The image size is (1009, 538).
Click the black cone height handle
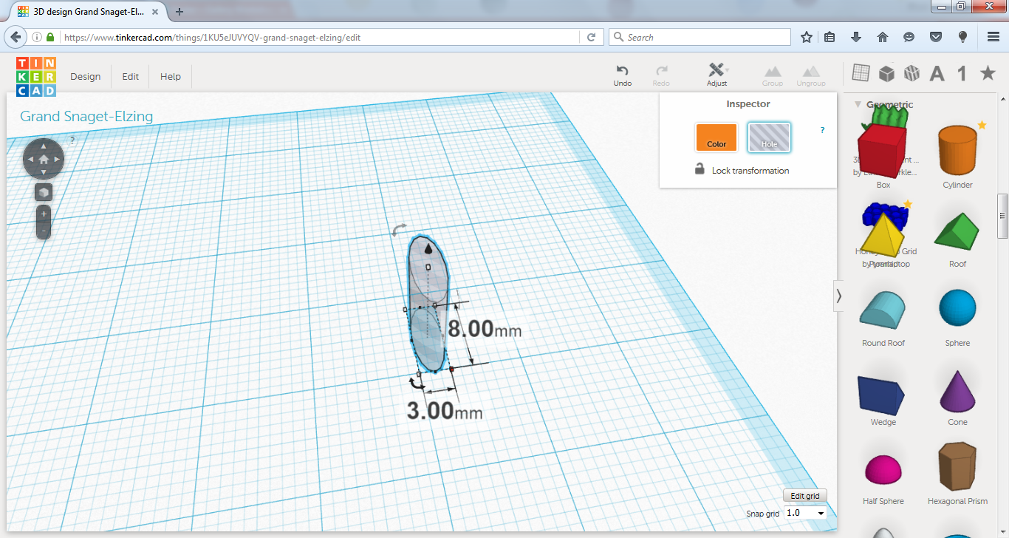point(428,250)
